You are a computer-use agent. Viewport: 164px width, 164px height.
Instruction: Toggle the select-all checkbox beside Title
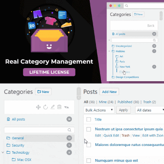coord(89,119)
